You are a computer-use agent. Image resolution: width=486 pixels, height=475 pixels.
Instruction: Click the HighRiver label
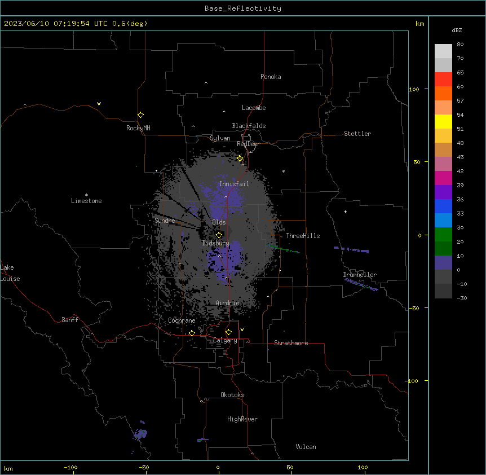pos(242,419)
